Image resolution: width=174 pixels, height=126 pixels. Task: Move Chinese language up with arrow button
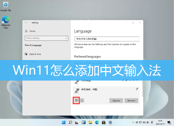click(x=76, y=101)
